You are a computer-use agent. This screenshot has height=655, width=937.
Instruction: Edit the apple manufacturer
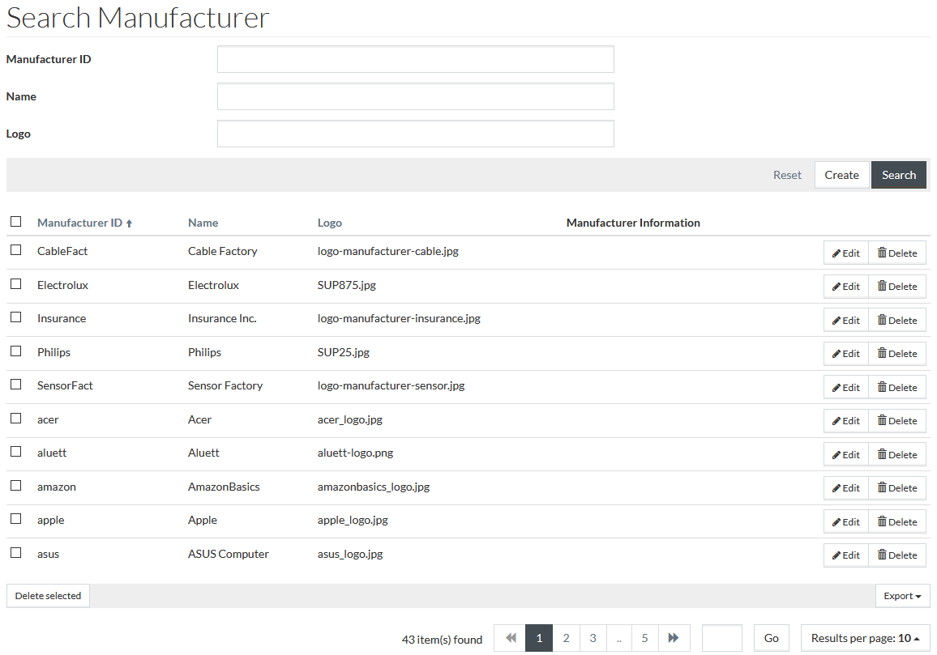click(x=845, y=522)
